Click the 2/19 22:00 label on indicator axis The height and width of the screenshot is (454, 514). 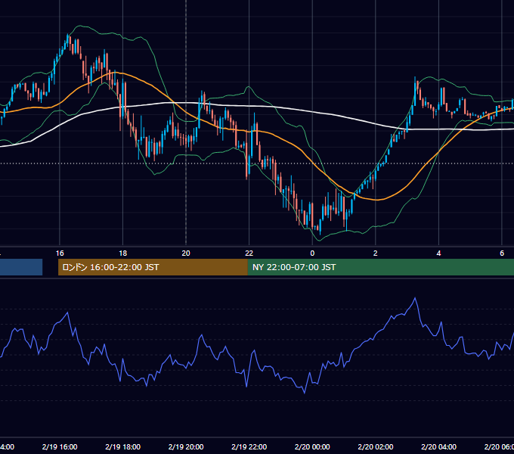[x=249, y=446]
